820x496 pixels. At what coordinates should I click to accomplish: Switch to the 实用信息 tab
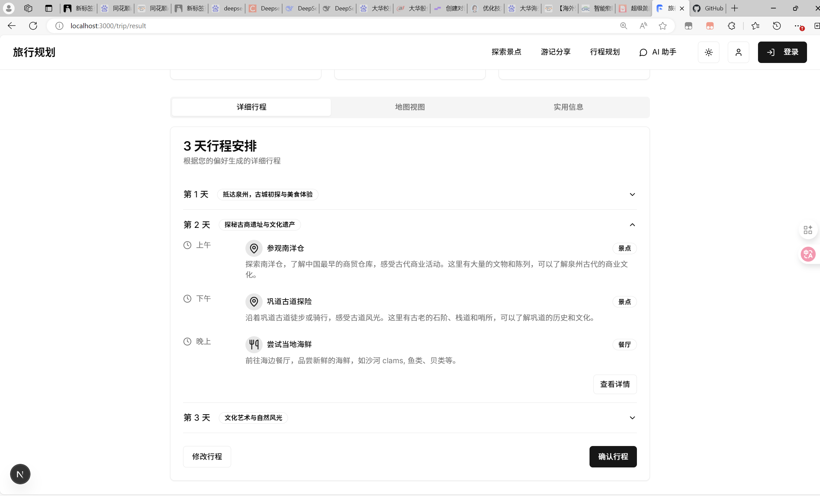(x=568, y=107)
